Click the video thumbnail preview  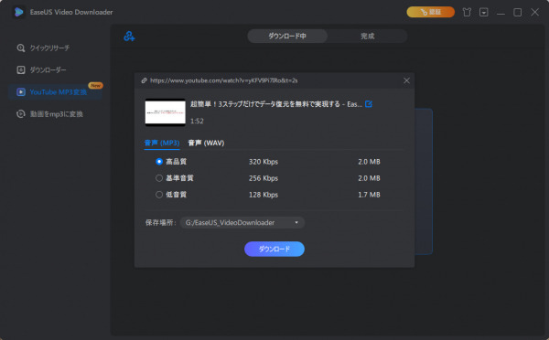(x=166, y=112)
